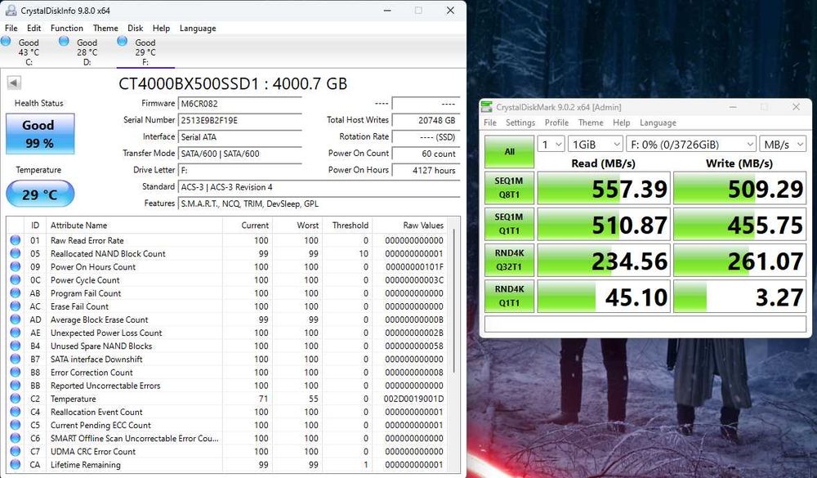
Task: Click status dot for Current Pending ECC Count
Action: (x=15, y=425)
